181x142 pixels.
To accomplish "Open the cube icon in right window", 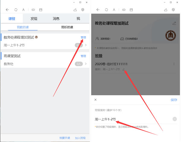I will (x=173, y=10).
